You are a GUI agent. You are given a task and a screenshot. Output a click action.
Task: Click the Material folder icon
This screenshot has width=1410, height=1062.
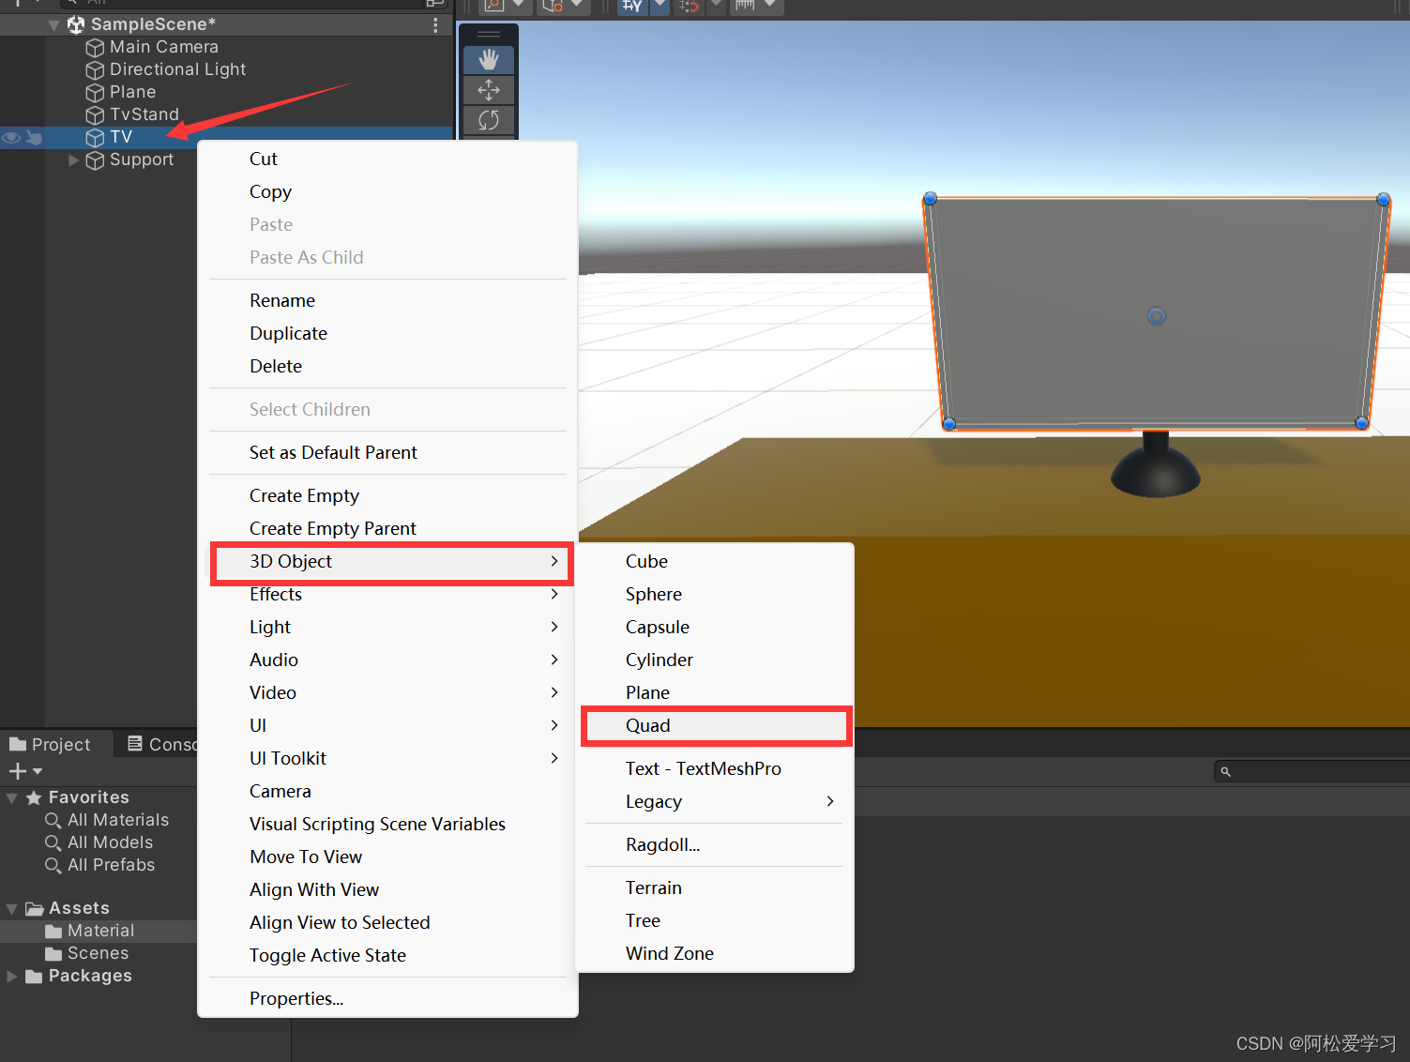(x=53, y=931)
